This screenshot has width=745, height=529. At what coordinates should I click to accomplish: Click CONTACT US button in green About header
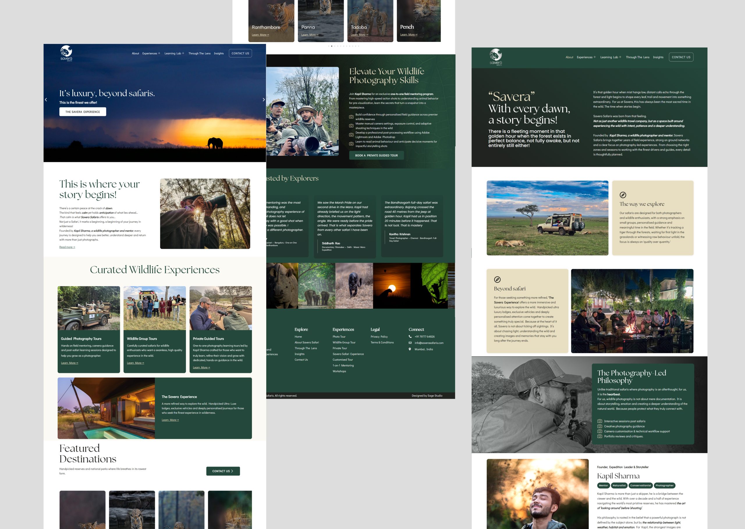coord(681,57)
